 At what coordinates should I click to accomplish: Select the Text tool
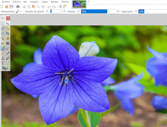tap(3, 63)
